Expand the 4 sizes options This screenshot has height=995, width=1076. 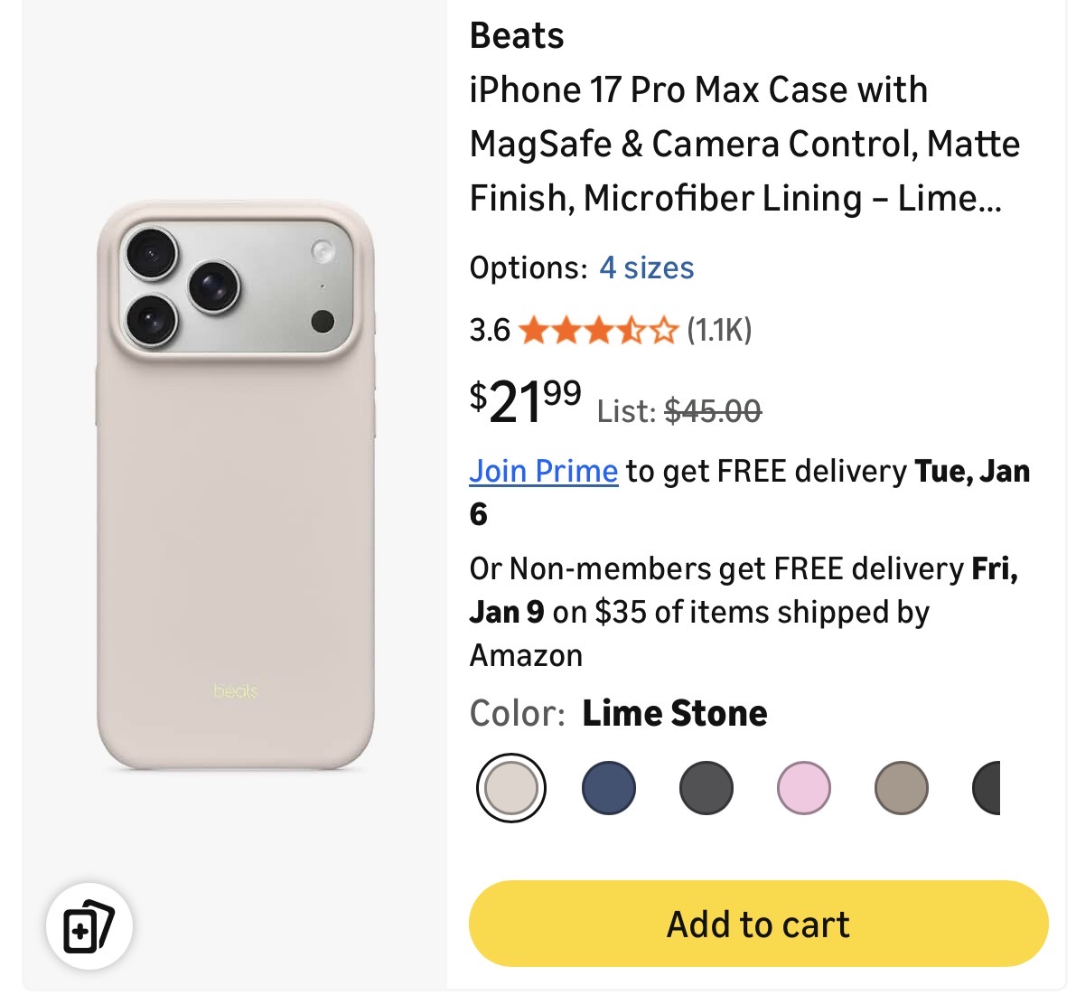647,268
